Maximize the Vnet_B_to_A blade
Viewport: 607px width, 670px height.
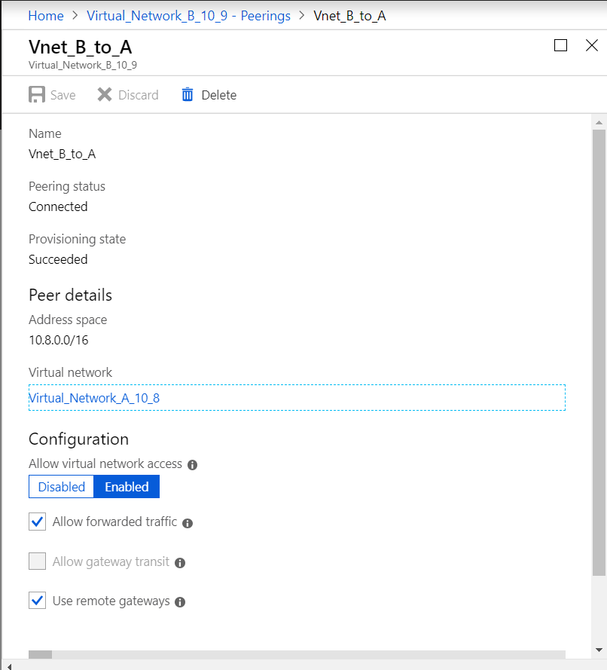click(560, 46)
